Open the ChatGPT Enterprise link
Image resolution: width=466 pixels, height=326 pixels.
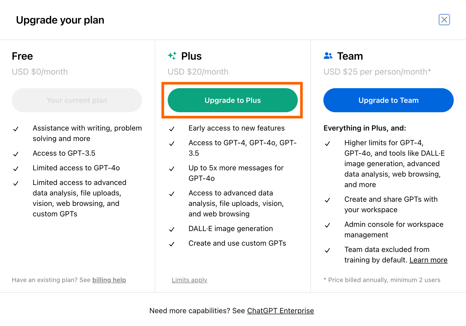(x=280, y=311)
